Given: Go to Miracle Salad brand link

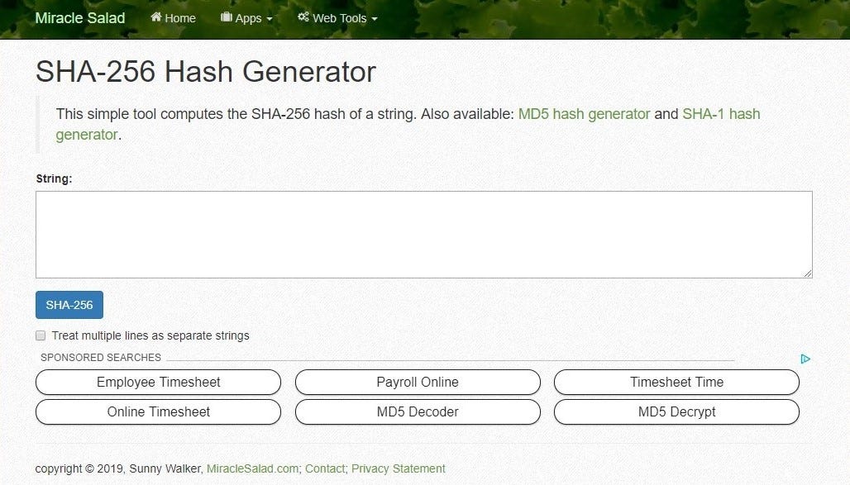Looking at the screenshot, I should [x=79, y=18].
